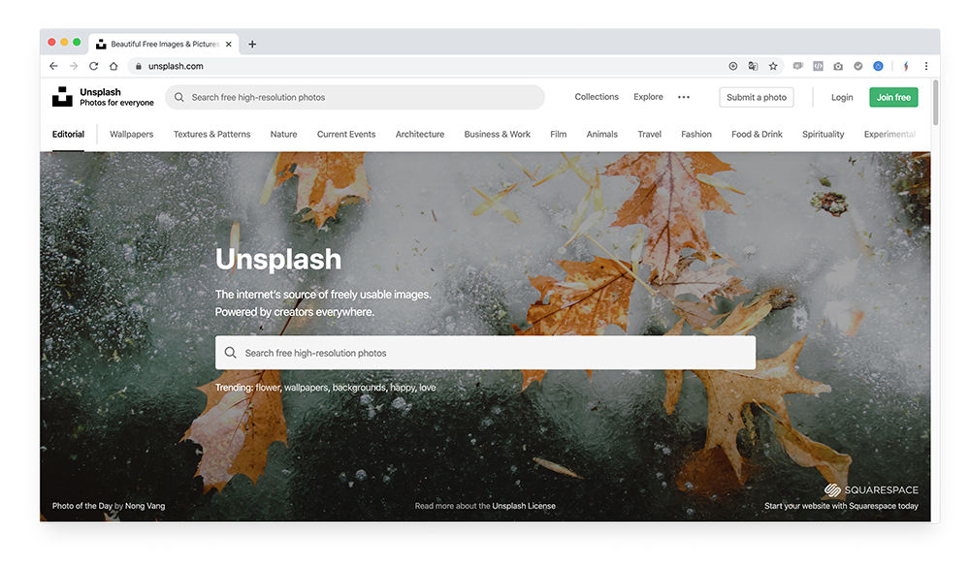
Task: Open the Explore link
Action: point(648,97)
